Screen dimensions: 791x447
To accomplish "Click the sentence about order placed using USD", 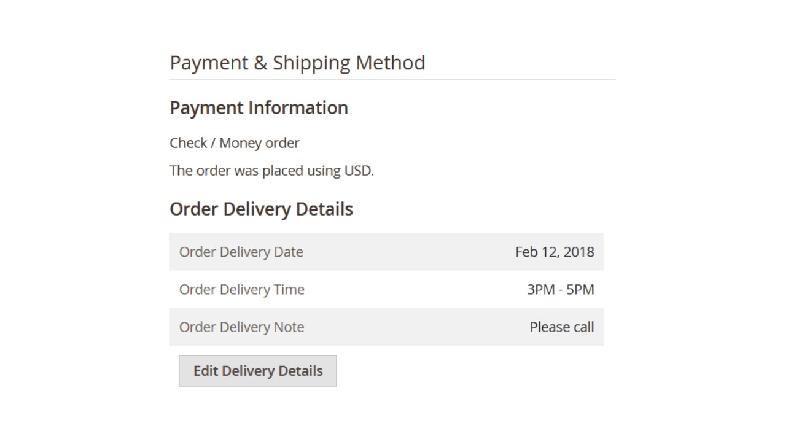I will (271, 171).
